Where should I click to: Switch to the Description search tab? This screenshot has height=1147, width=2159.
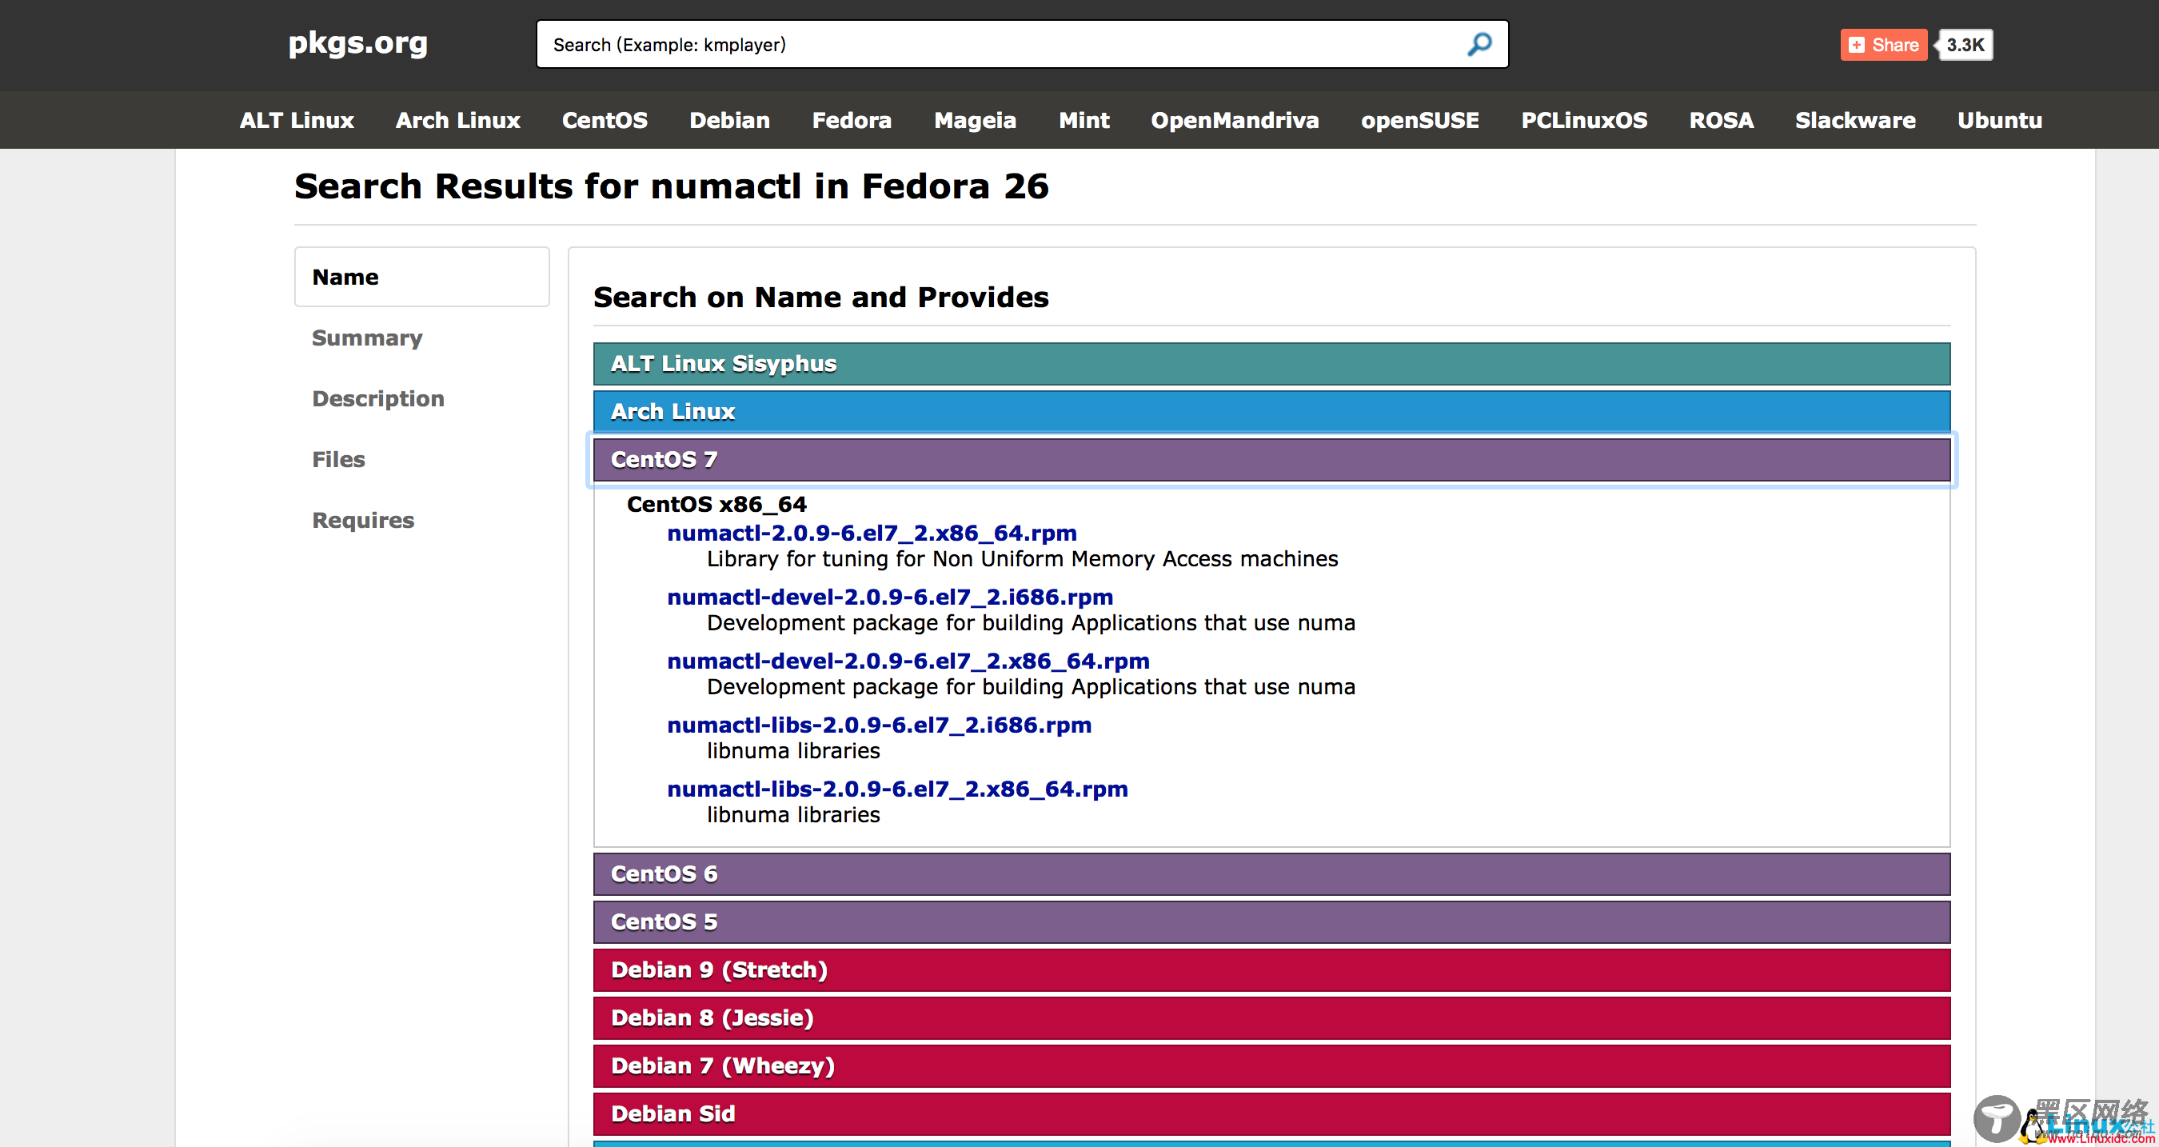(378, 398)
